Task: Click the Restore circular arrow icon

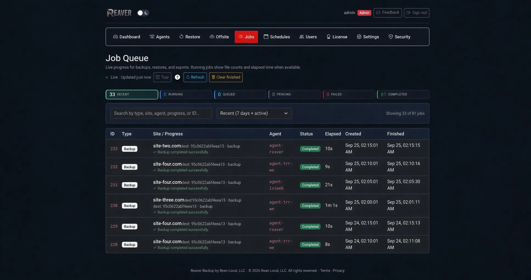Action: [181, 37]
